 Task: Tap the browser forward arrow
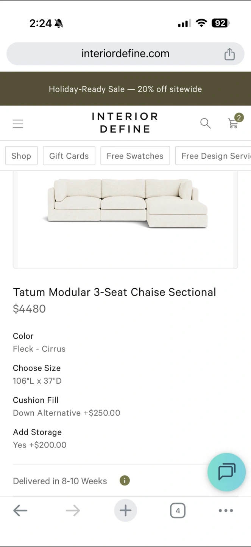coord(73,511)
